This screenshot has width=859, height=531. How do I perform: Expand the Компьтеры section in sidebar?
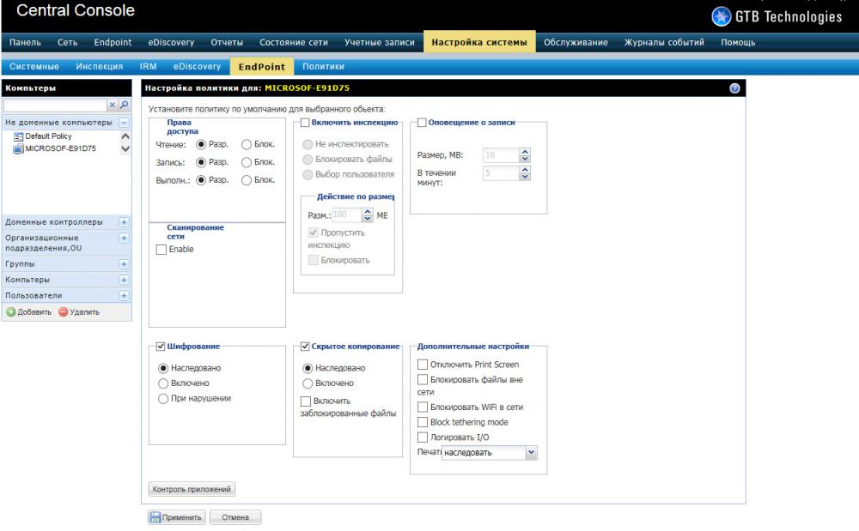pos(124,280)
